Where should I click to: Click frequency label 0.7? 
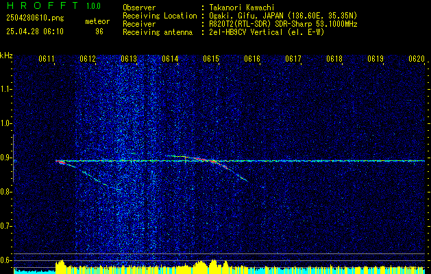[x=5, y=226]
